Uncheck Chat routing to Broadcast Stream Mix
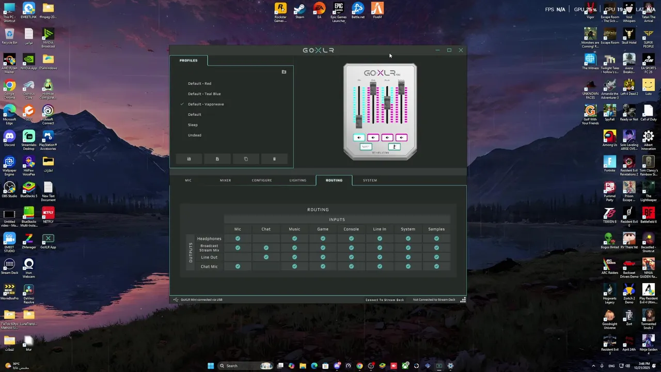 coord(266,248)
